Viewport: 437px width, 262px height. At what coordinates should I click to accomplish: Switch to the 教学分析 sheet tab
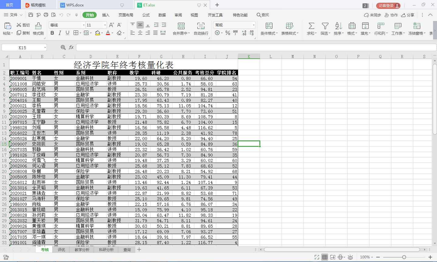coord(82,250)
